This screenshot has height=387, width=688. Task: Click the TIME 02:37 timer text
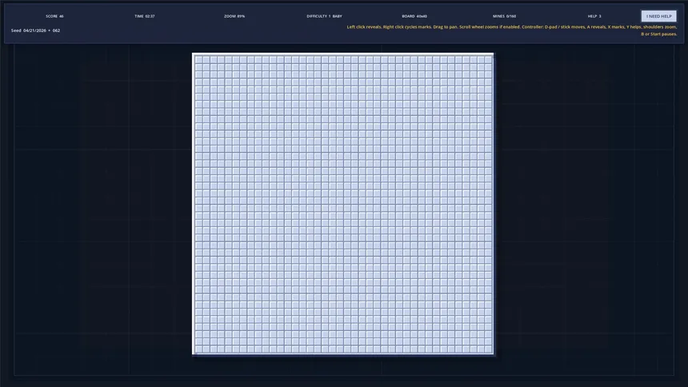144,16
